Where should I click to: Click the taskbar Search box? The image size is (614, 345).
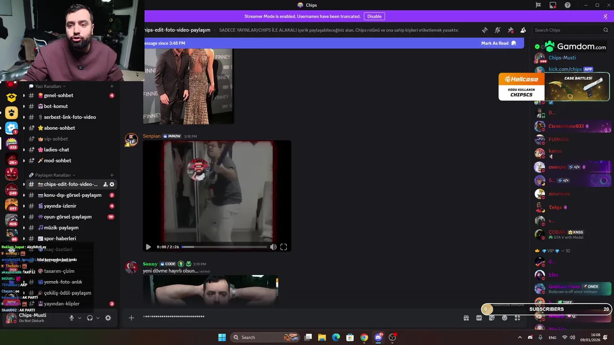[265, 337]
